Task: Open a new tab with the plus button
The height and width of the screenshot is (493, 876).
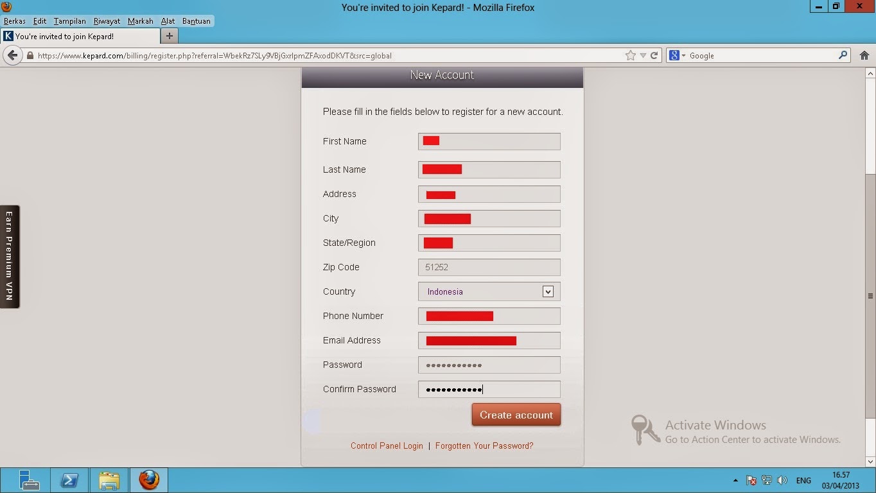Action: click(169, 36)
